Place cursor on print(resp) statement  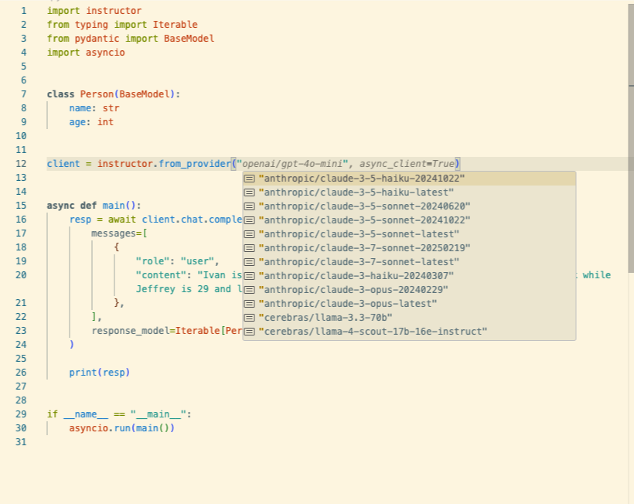point(99,373)
